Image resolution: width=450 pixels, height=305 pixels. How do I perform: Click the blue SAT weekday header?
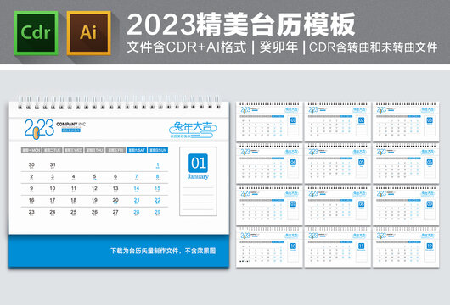(137, 150)
